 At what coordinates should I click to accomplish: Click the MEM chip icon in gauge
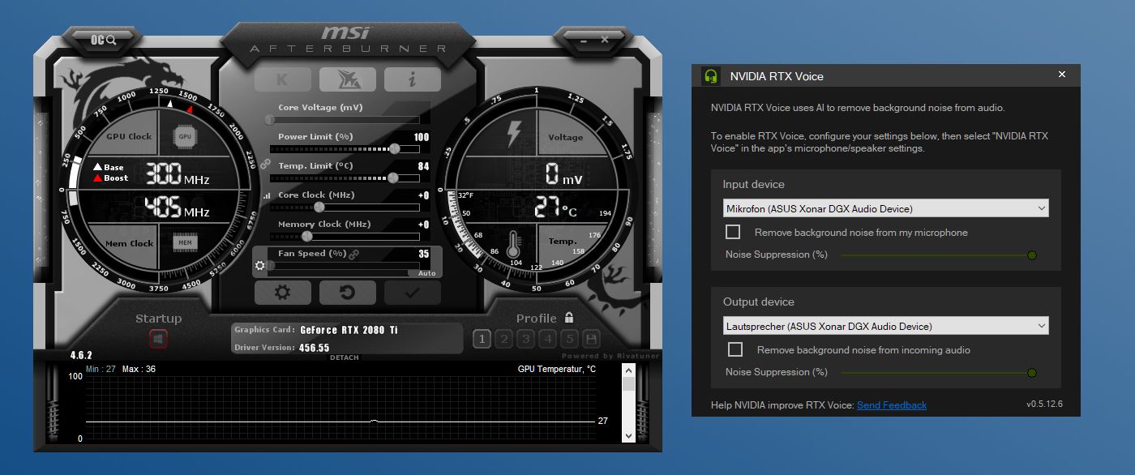pyautogui.click(x=185, y=242)
